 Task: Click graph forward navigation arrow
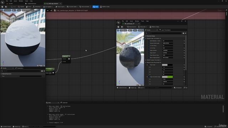(x=51, y=10)
